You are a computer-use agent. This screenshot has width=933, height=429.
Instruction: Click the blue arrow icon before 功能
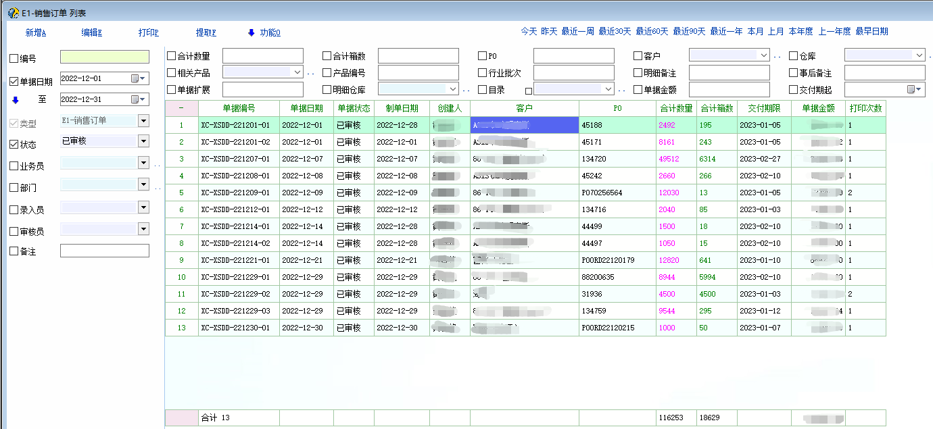(251, 32)
